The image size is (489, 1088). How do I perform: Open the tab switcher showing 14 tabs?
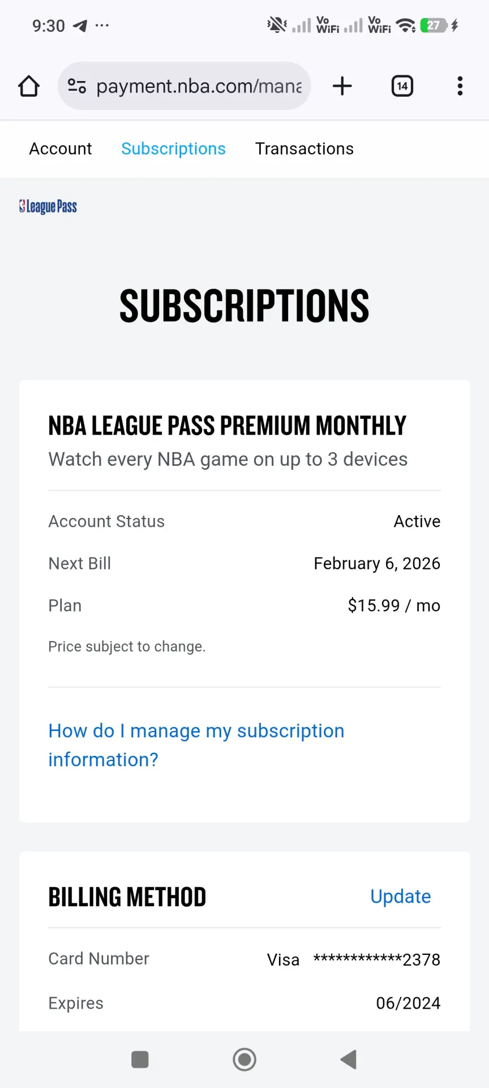[402, 86]
